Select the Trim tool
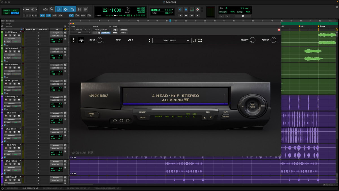The width and height of the screenshot is (339, 191). [x=59, y=9]
